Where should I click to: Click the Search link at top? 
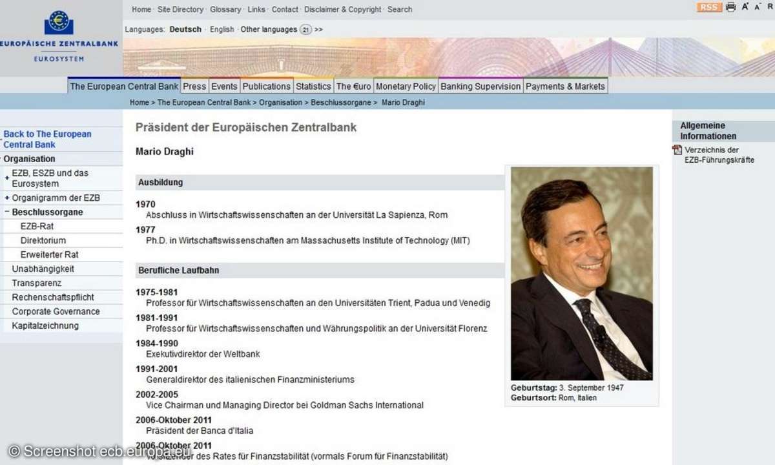(x=400, y=10)
